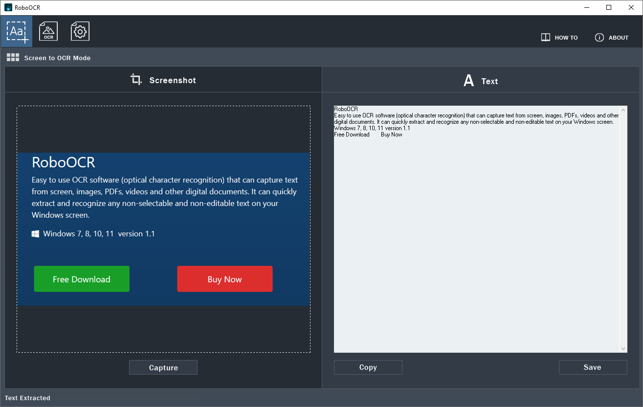Click the Capture button
This screenshot has width=643, height=407.
[163, 367]
